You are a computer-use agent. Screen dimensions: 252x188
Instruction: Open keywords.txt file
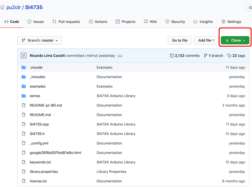40,162
